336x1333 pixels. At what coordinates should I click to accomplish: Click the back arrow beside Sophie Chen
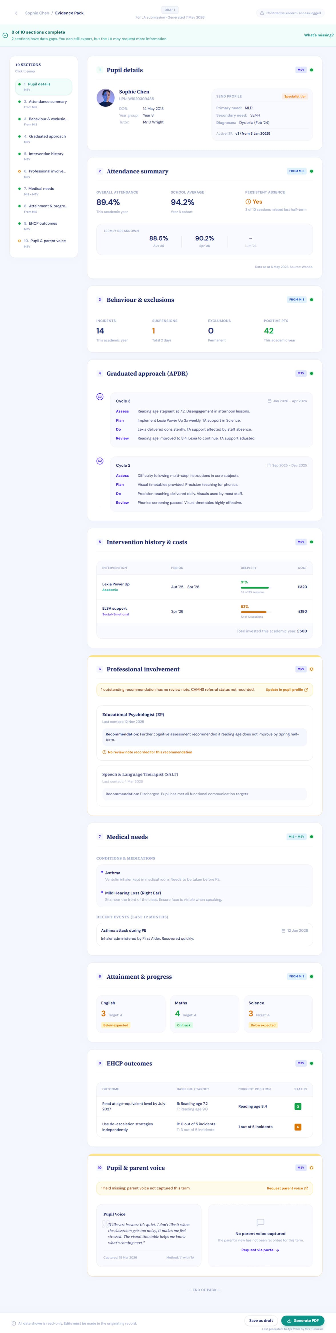pyautogui.click(x=16, y=13)
